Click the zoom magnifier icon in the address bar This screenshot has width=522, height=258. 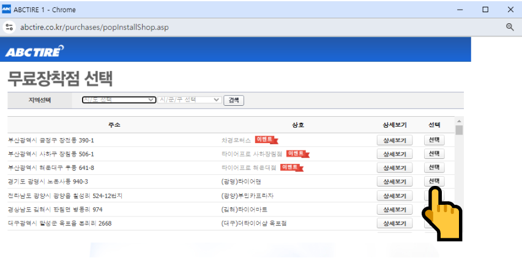click(510, 28)
